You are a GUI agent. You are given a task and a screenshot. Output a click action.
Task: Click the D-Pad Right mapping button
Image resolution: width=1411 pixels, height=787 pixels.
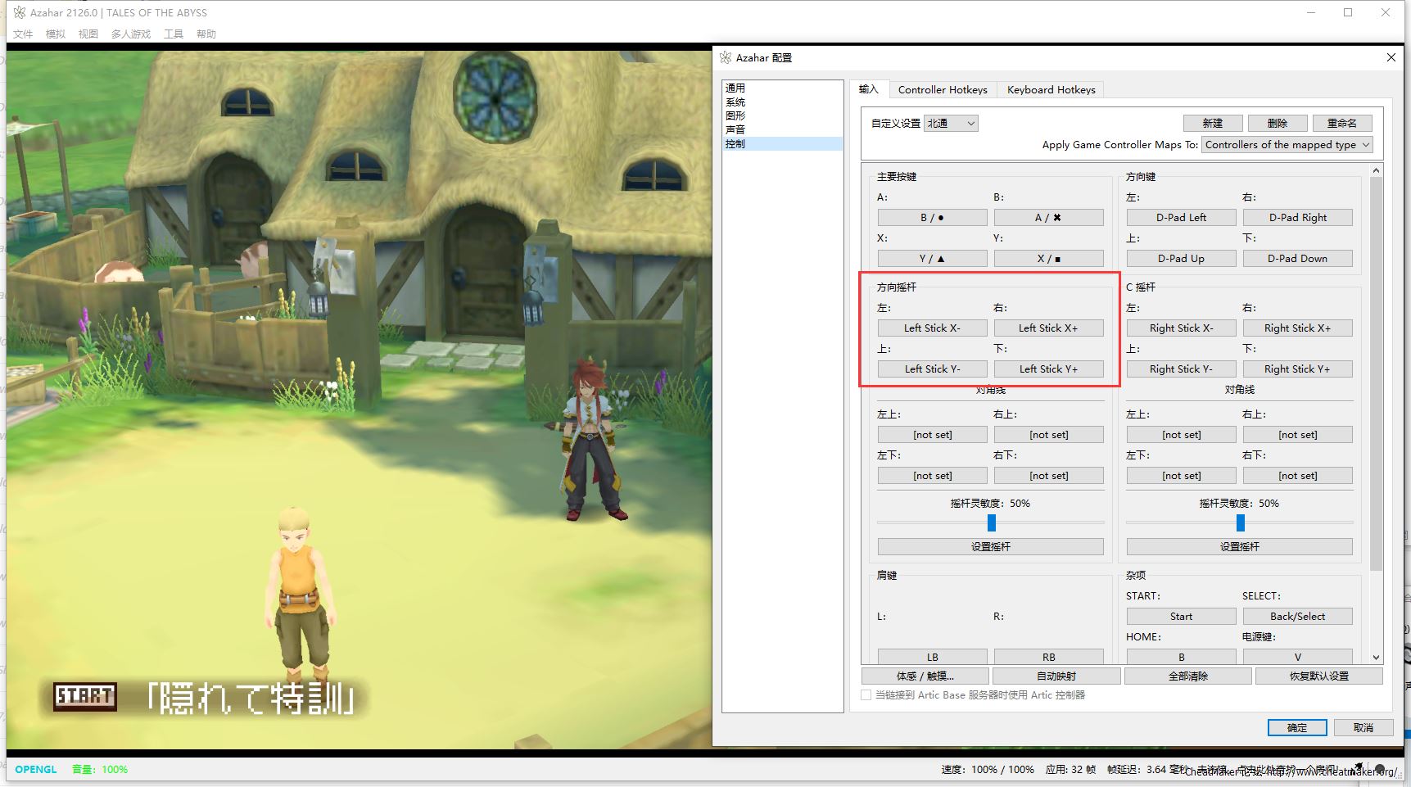pos(1298,218)
